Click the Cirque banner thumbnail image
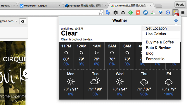 [x=13, y=73]
